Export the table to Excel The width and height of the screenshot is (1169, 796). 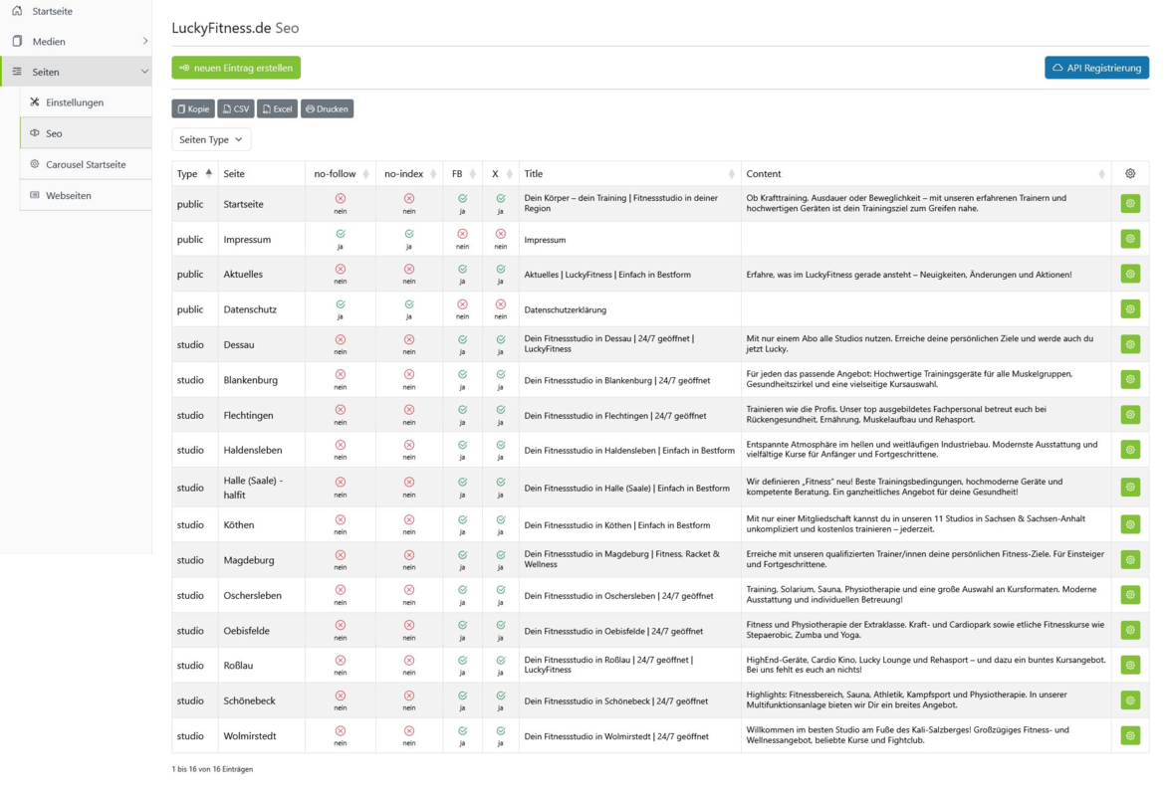point(278,108)
